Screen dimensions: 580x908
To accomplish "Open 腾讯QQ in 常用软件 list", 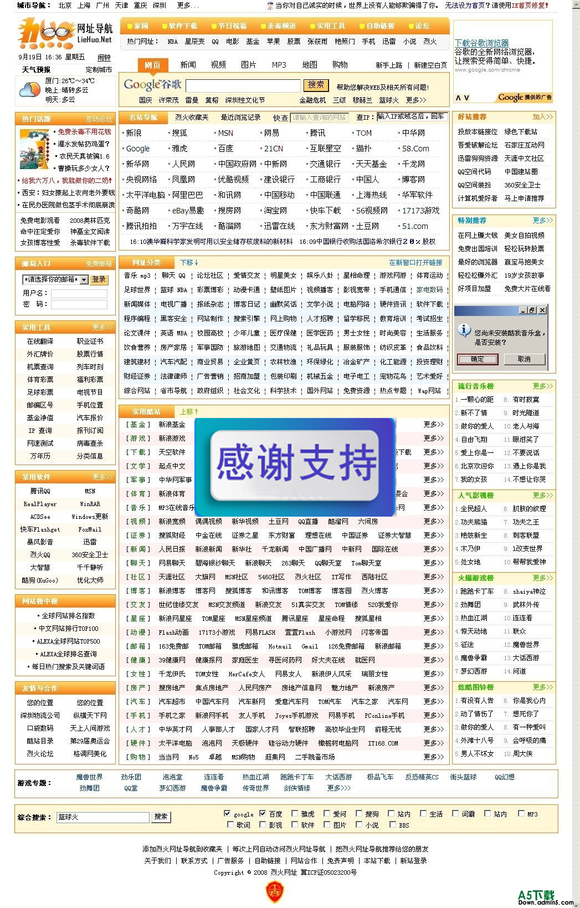I will click(x=40, y=491).
